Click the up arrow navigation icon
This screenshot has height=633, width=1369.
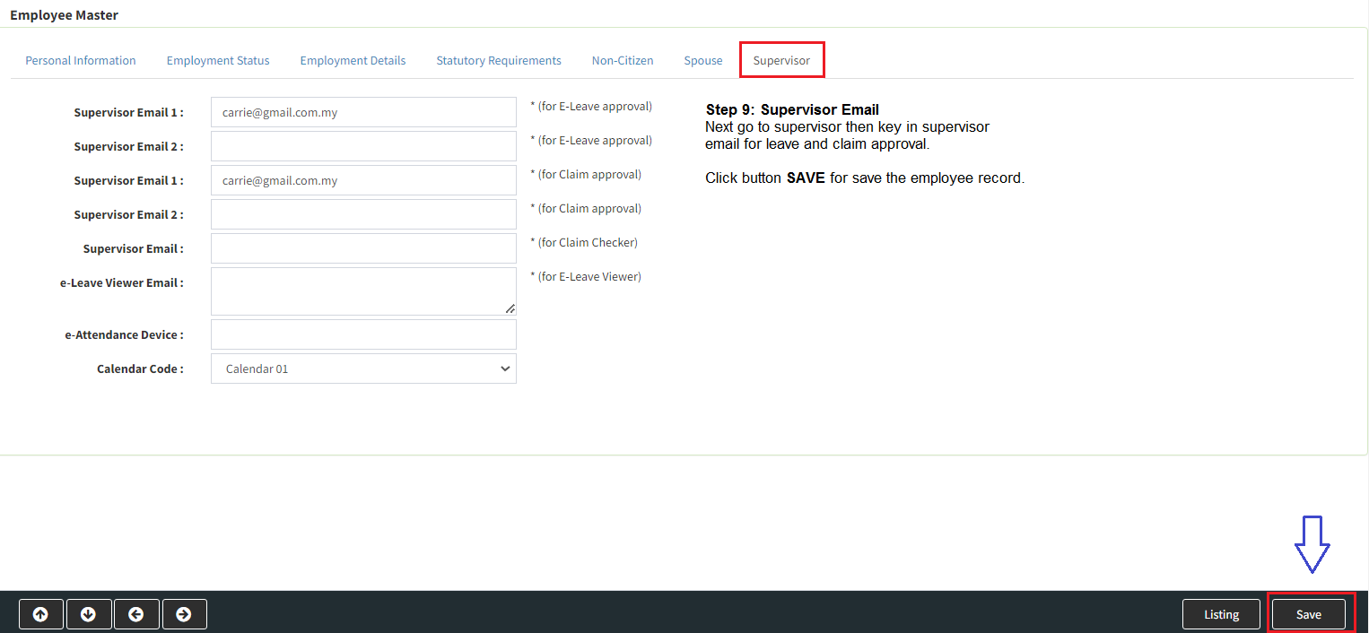[x=41, y=614]
